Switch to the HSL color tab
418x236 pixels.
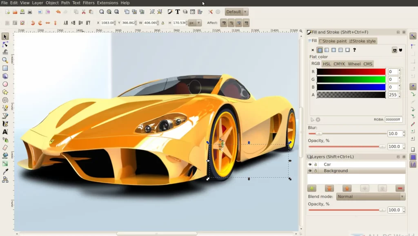(327, 64)
